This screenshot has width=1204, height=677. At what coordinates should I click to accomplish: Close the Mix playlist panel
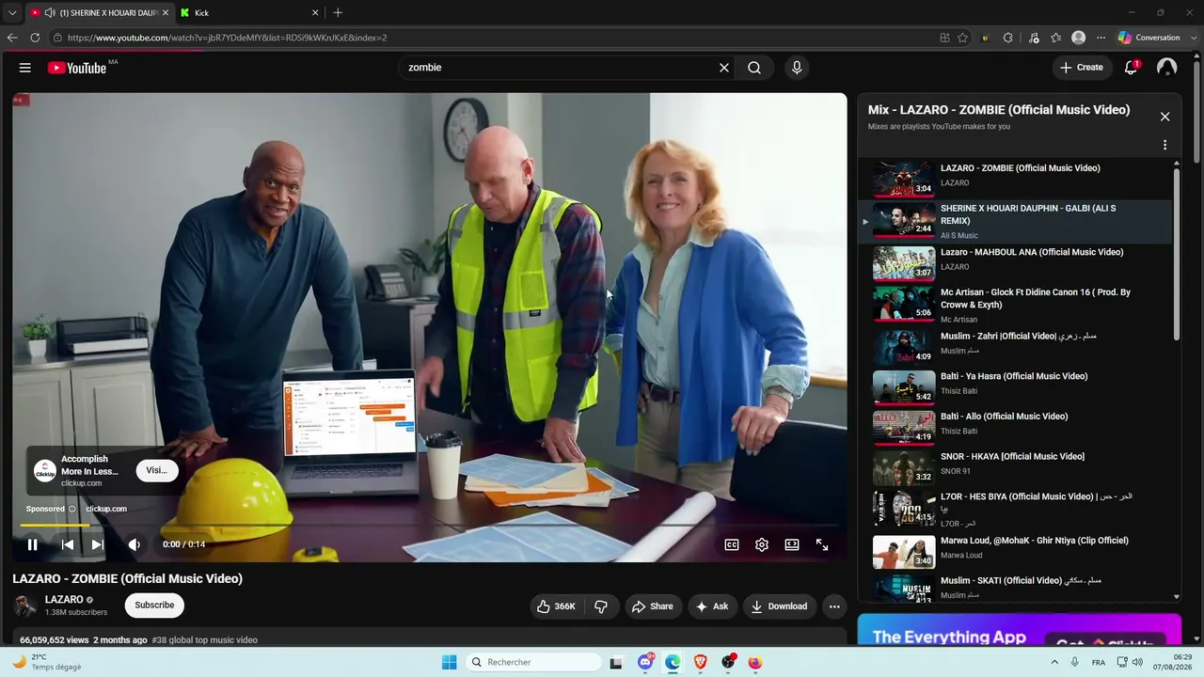1164,117
